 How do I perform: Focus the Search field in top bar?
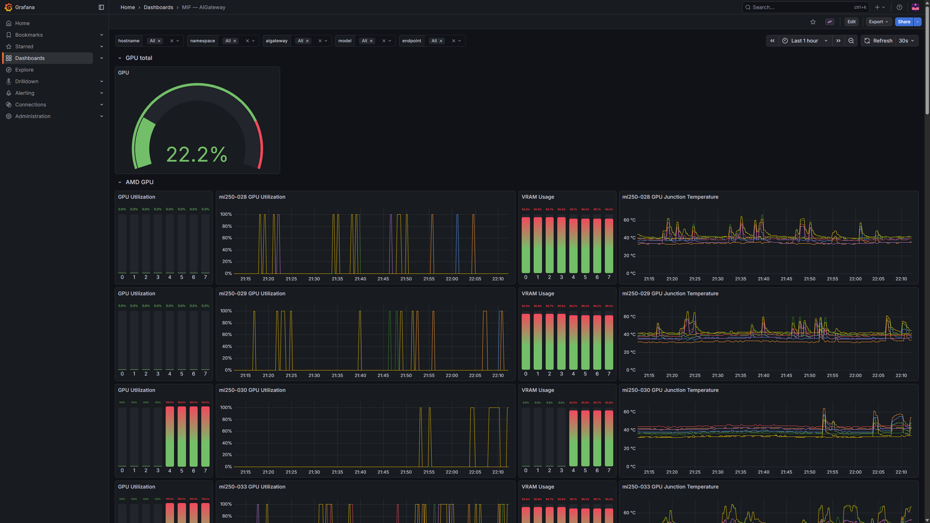tap(805, 7)
